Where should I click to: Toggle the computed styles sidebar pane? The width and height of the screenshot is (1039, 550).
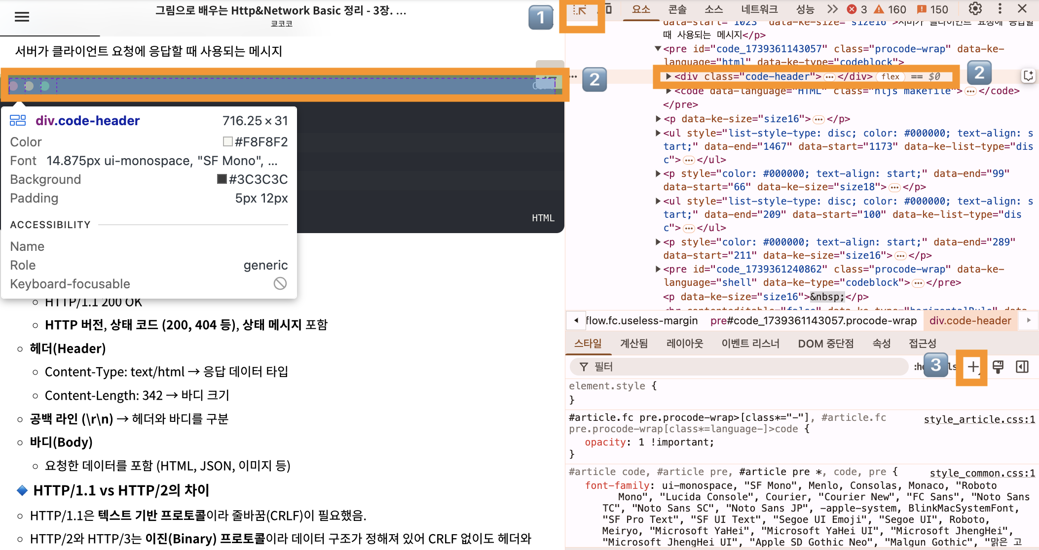coord(1022,367)
